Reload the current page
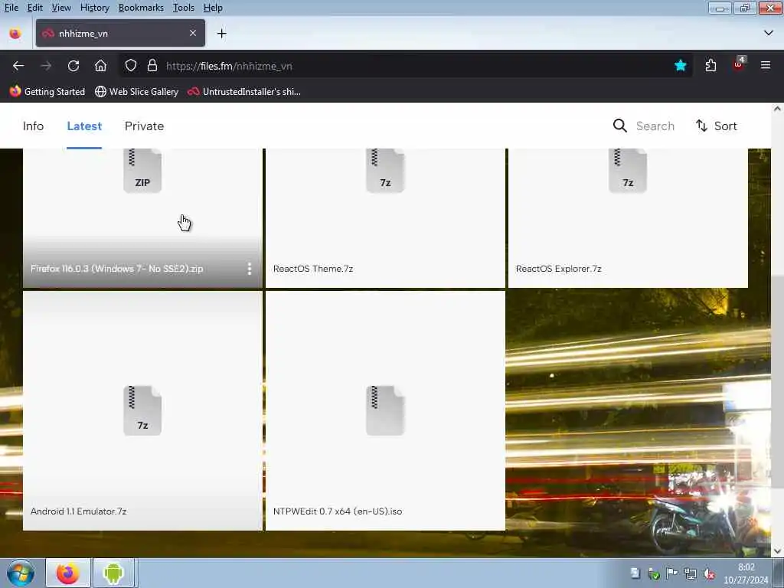784x588 pixels. (x=73, y=66)
